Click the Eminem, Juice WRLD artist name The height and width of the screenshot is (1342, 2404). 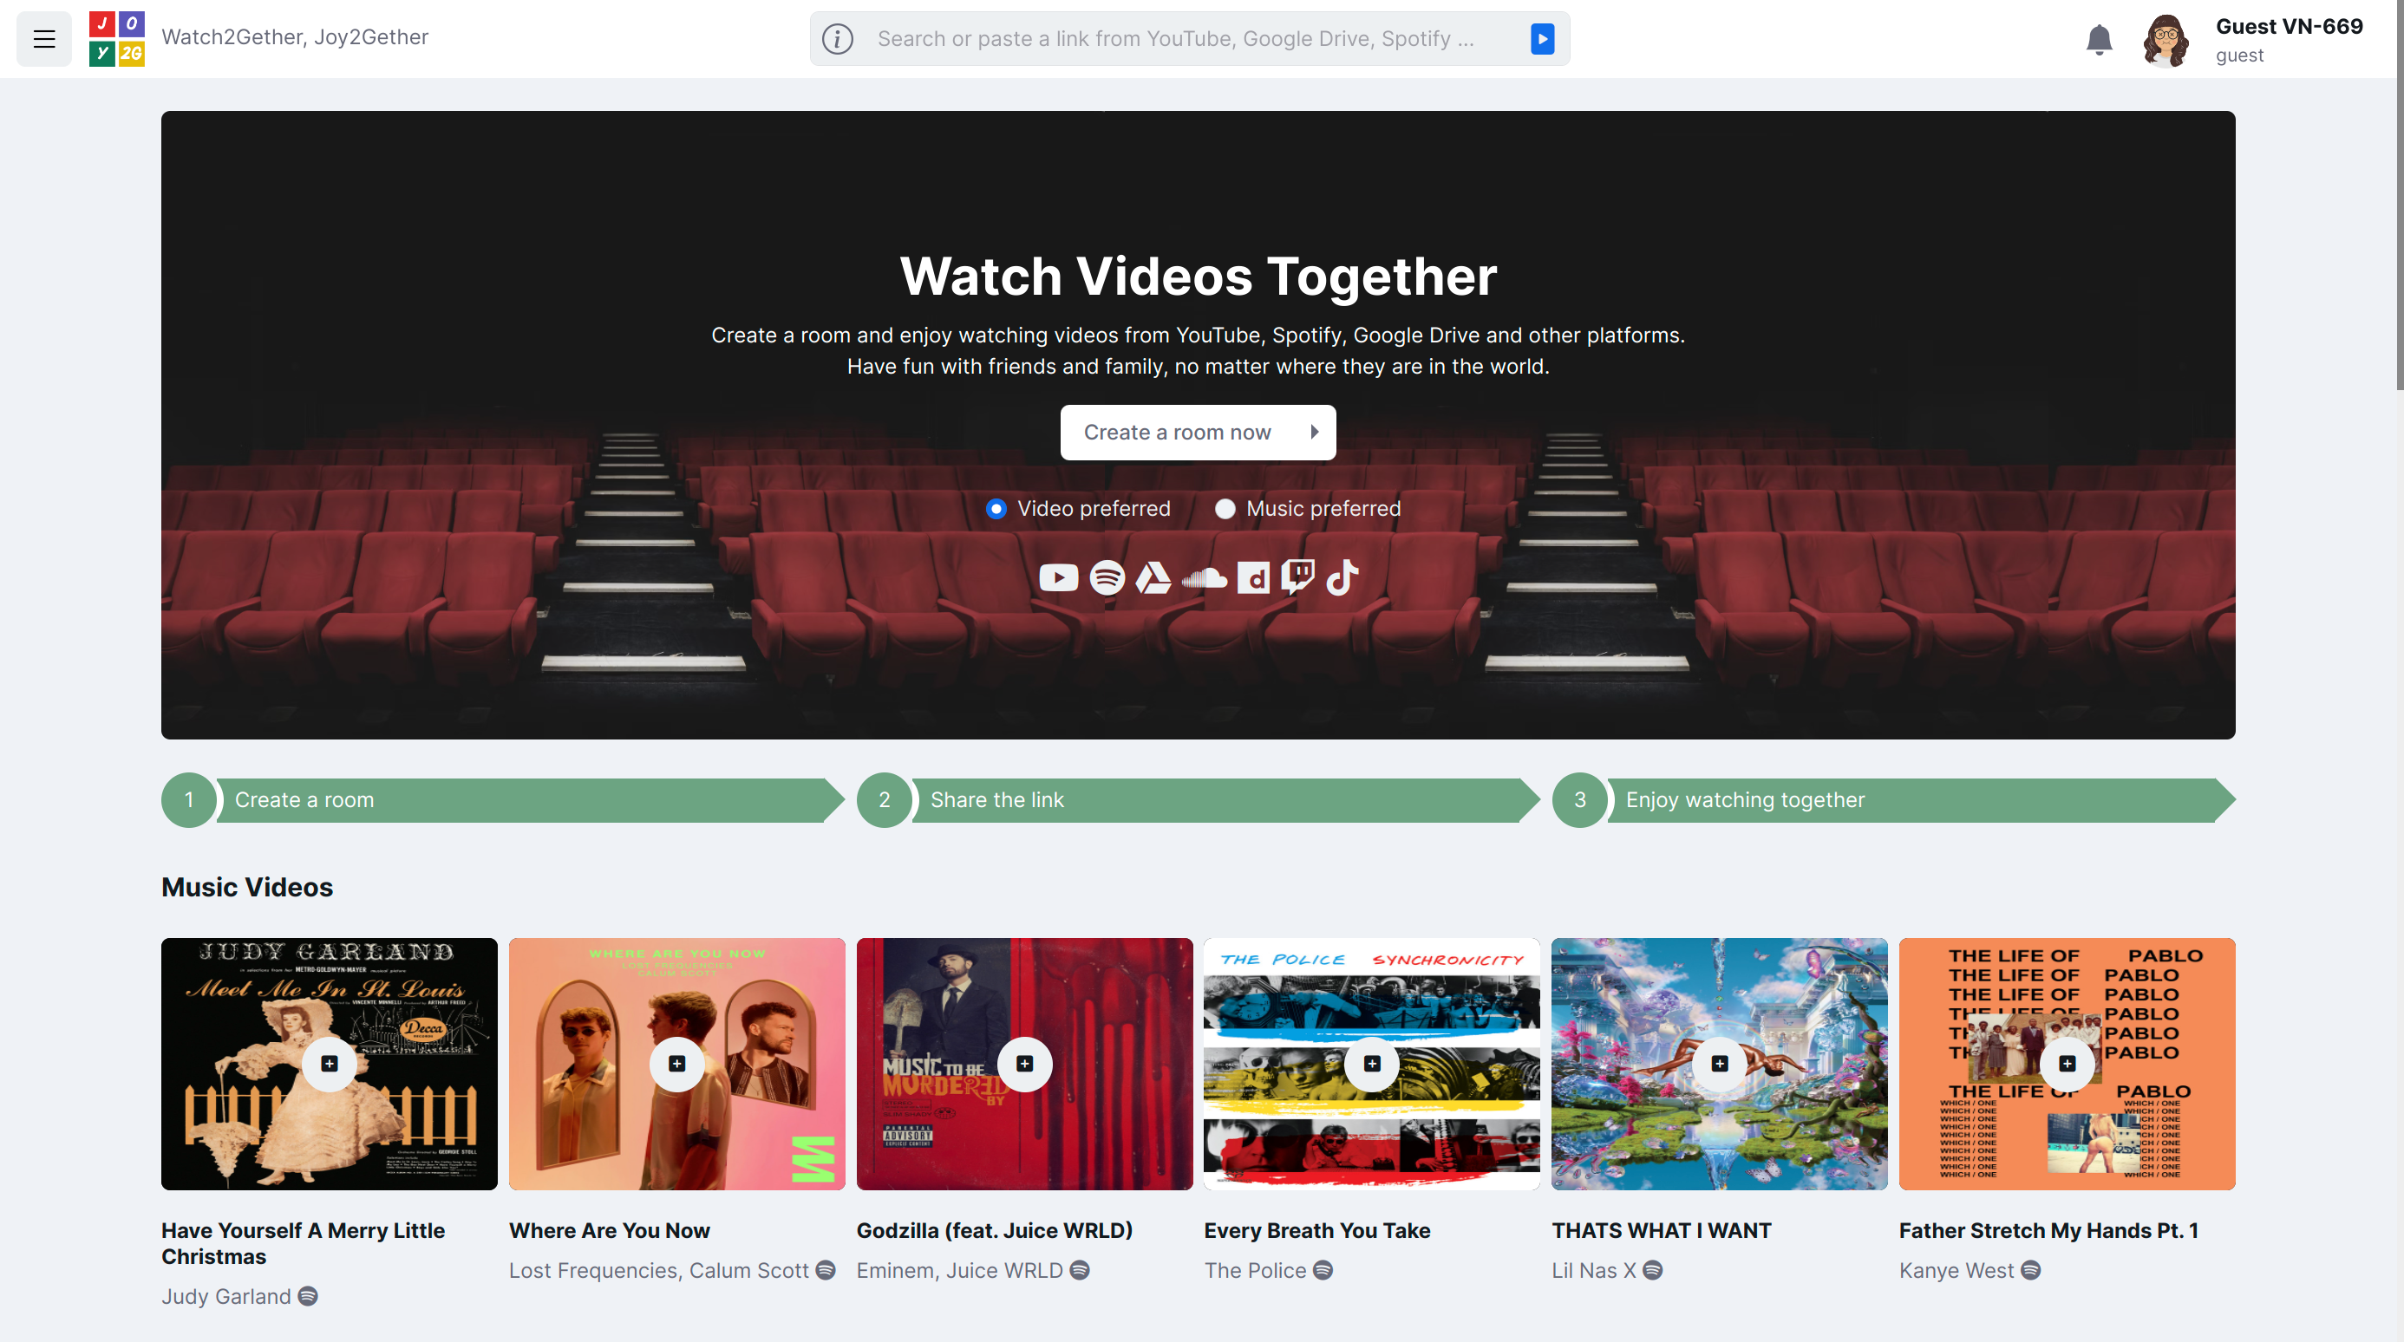pos(959,1270)
